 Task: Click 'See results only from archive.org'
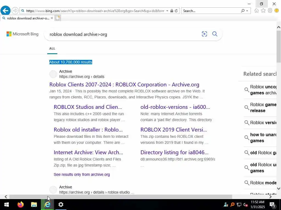pyautogui.click(x=82, y=174)
